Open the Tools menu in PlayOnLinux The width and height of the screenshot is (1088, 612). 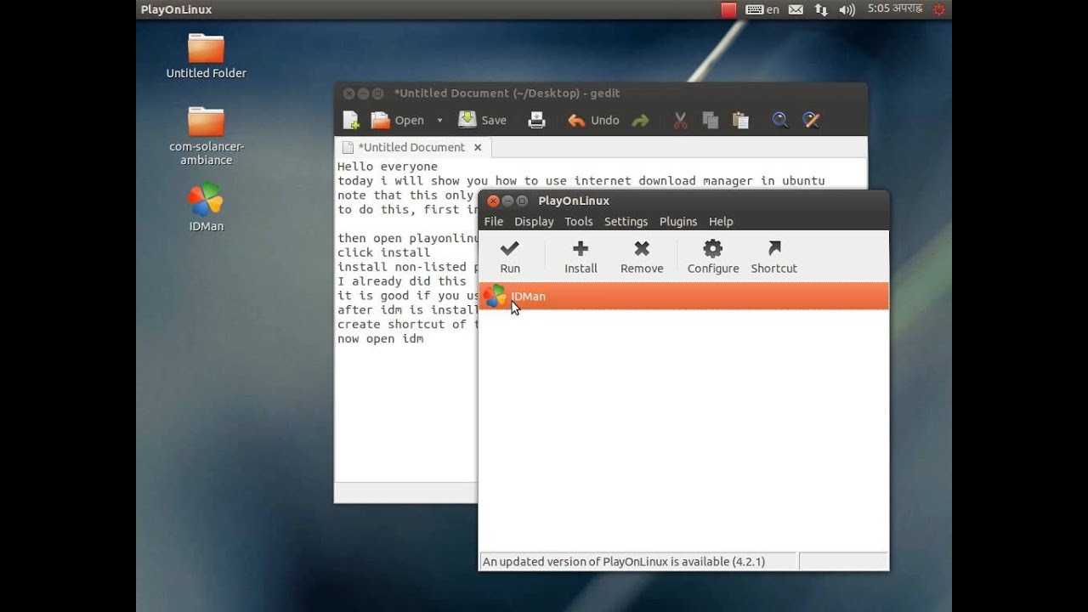pos(579,221)
